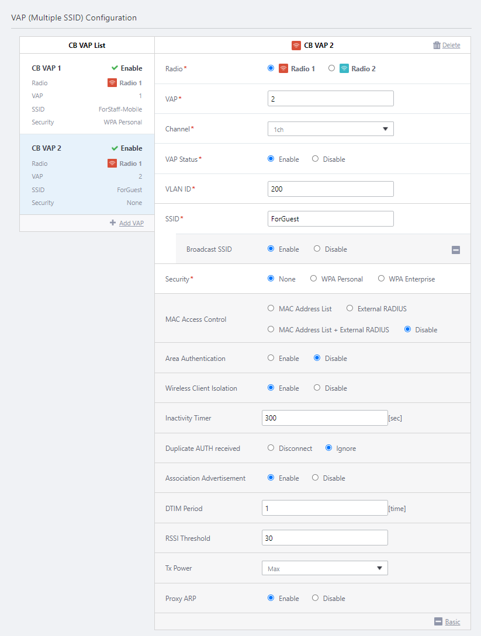
Task: Click the trash Delete icon
Action: (437, 45)
